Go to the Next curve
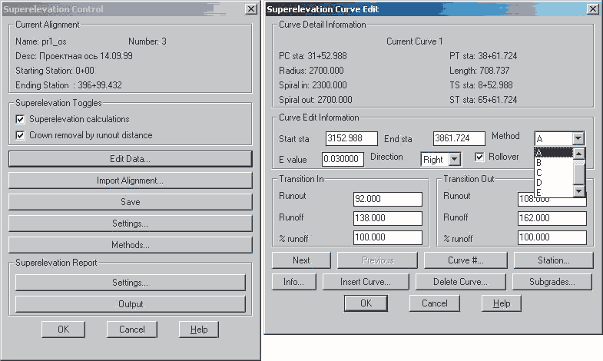The height and width of the screenshot is (361, 603). (x=301, y=260)
